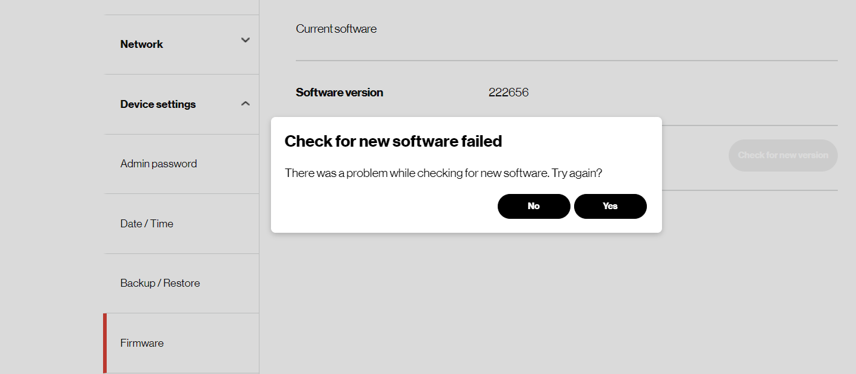Click Network in the navigation menu
Screen dimensions: 856x374
[142, 44]
